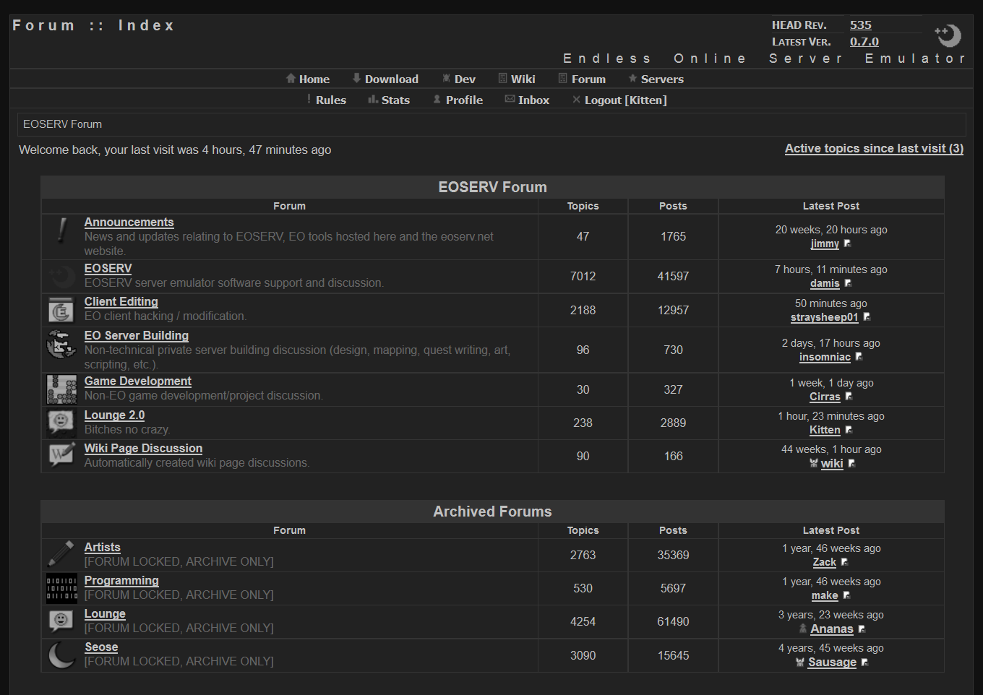Select the Stats navigation item
Image resolution: width=983 pixels, height=695 pixels.
point(395,100)
